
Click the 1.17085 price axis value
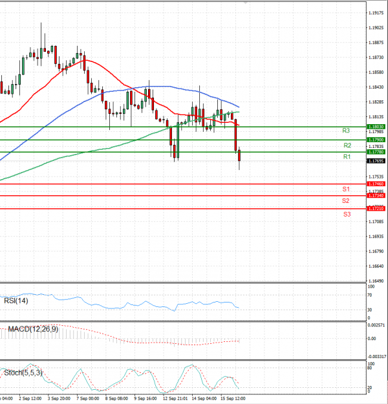click(376, 222)
